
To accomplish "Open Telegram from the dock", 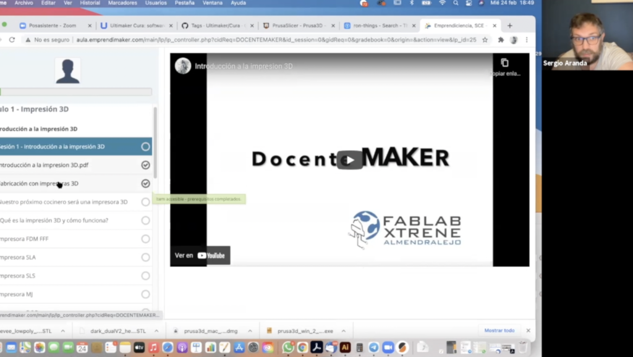I will 374,347.
